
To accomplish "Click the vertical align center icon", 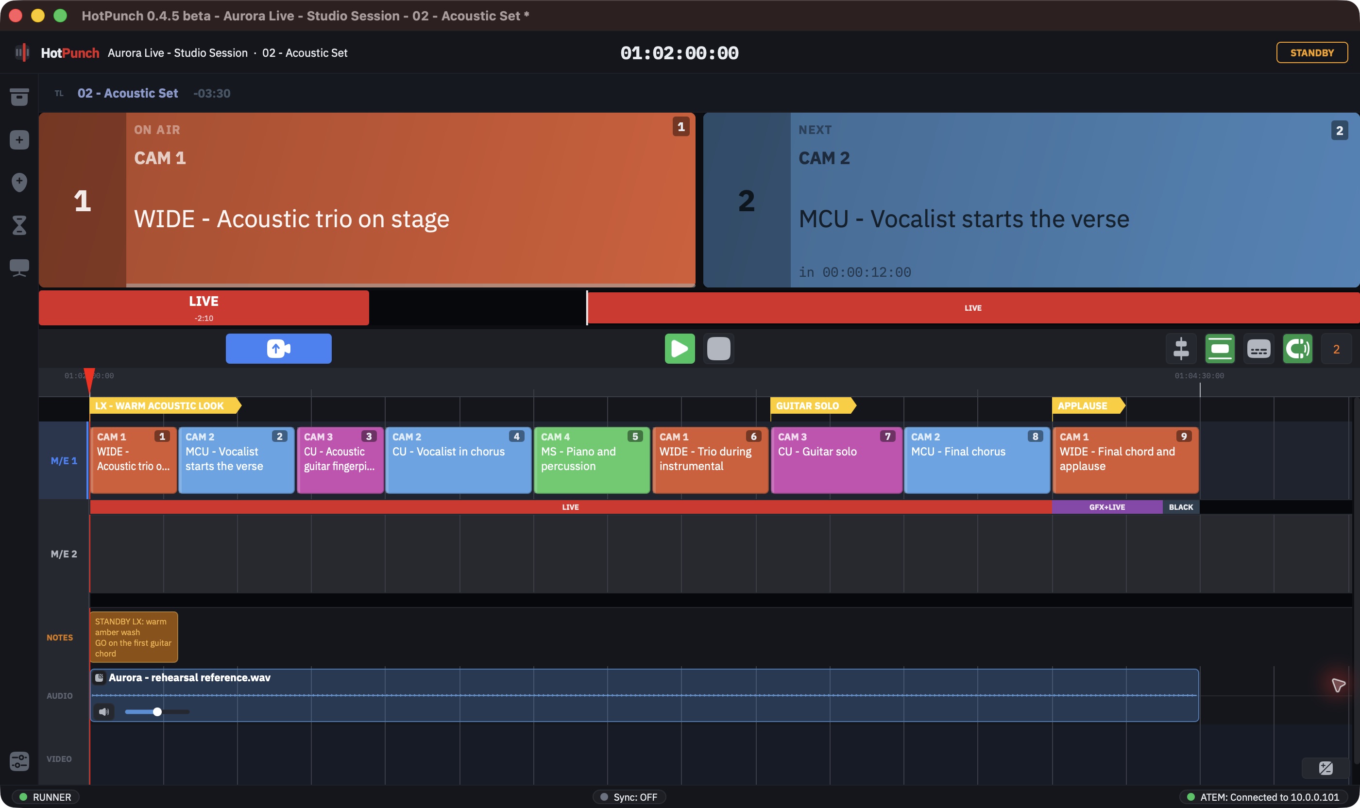I will tap(1181, 349).
